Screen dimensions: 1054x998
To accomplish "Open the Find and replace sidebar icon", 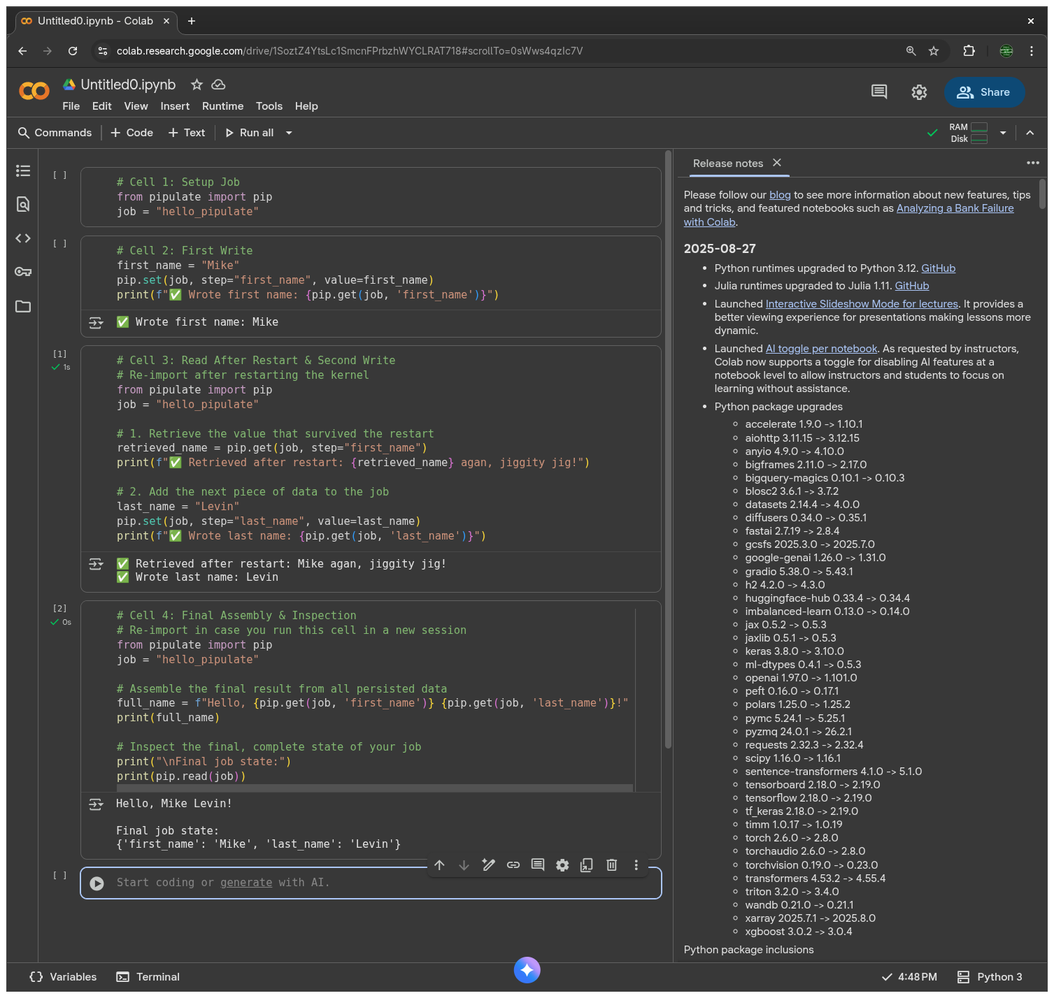I will [23, 204].
